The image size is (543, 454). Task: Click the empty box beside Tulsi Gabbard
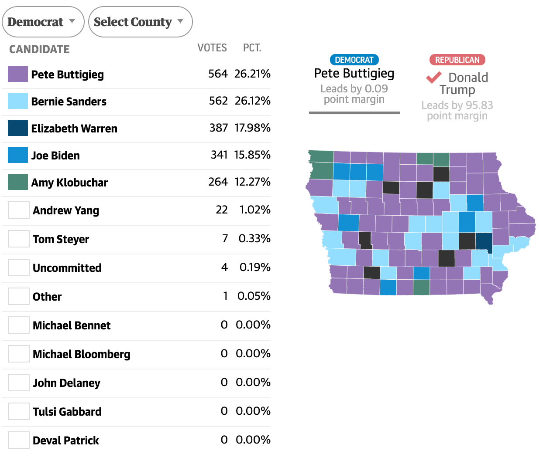(19, 412)
